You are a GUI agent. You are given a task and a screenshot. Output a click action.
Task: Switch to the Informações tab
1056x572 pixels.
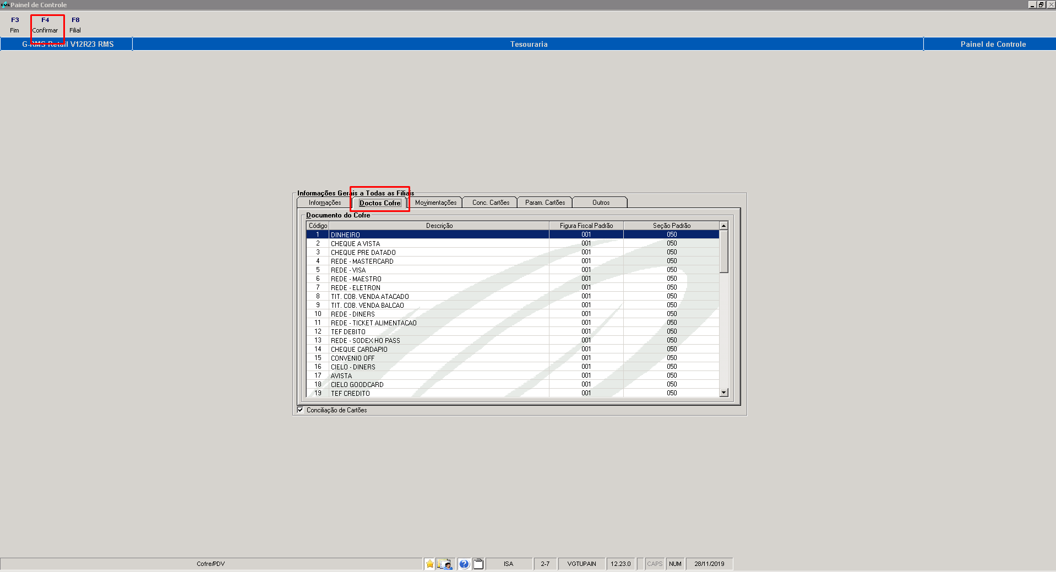(x=325, y=203)
